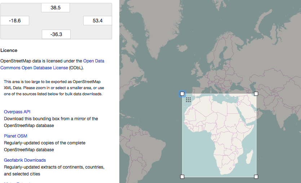301x183 pixels.
Task: Click the bottom-left selection corner handle
Action: [182, 177]
